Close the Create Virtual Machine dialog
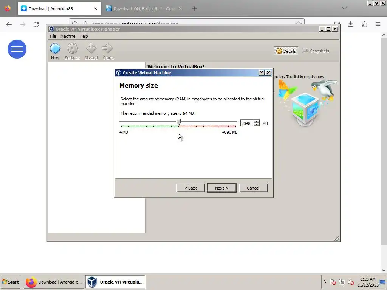The height and width of the screenshot is (290, 387). [x=268, y=73]
